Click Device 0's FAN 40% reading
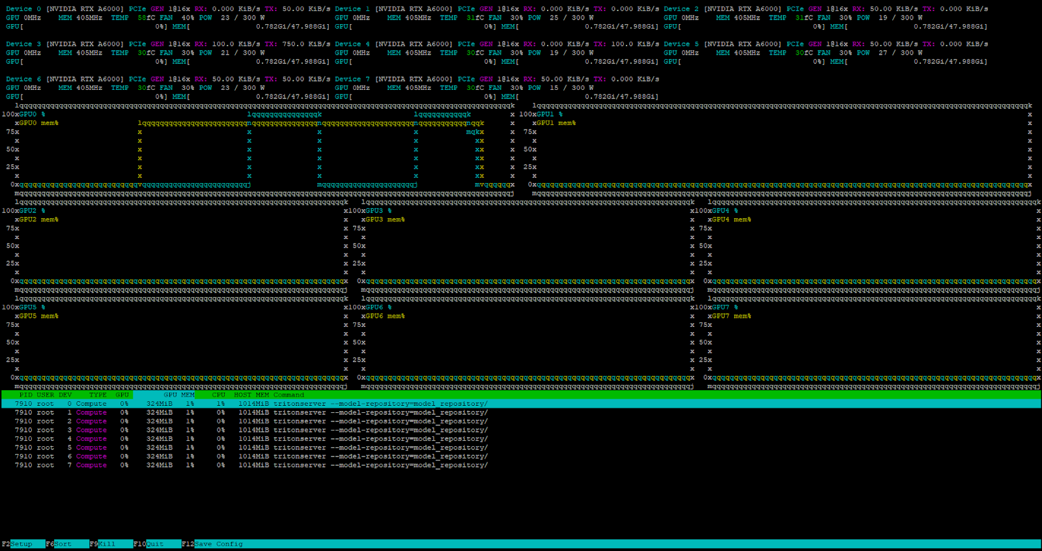The image size is (1042, 551). [176, 18]
